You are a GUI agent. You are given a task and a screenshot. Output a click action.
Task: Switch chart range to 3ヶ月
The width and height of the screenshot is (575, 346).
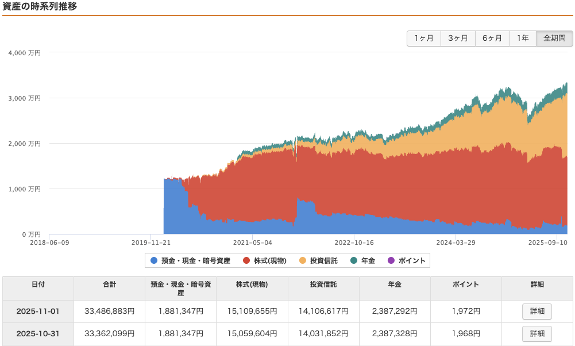[458, 39]
